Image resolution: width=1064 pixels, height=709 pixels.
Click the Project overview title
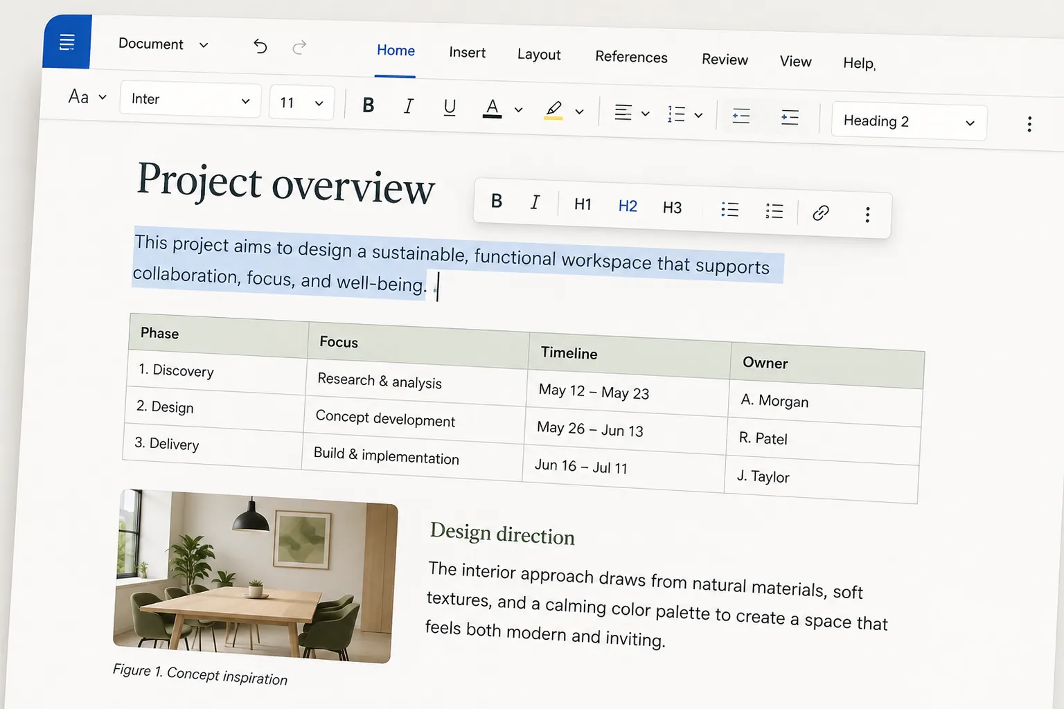pyautogui.click(x=285, y=183)
